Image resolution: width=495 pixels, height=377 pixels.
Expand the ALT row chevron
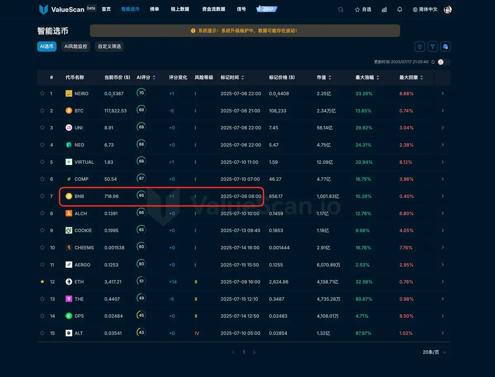443,333
